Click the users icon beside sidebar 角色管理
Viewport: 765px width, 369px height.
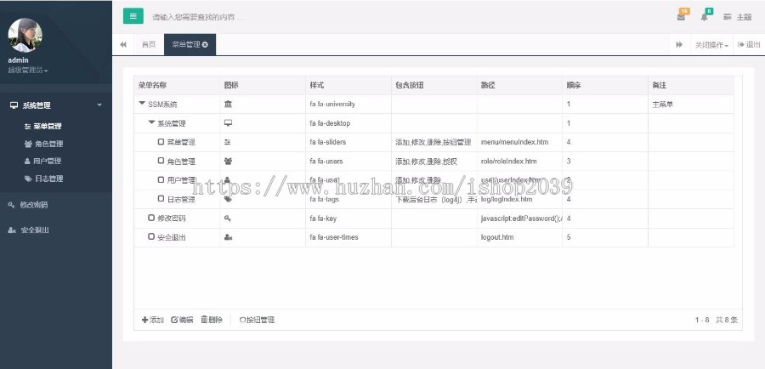[28, 144]
